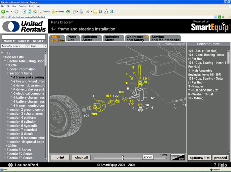Click the last toolbar people icon
This screenshot has height=172, width=231.
click(111, 12)
